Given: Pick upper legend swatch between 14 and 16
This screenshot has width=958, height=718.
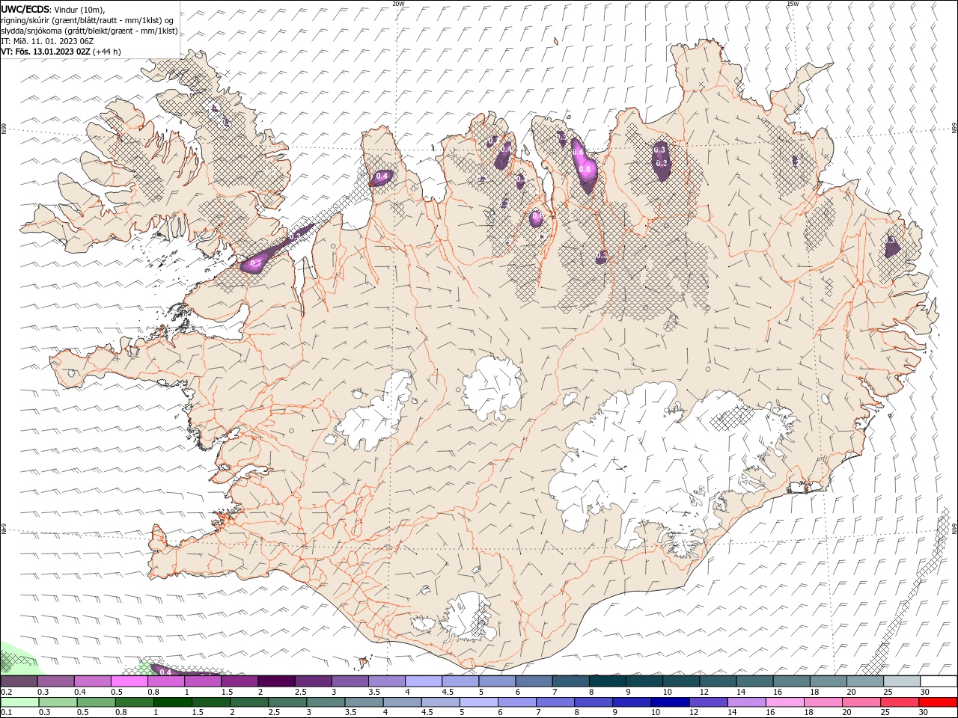Looking at the screenshot, I should 754,681.
